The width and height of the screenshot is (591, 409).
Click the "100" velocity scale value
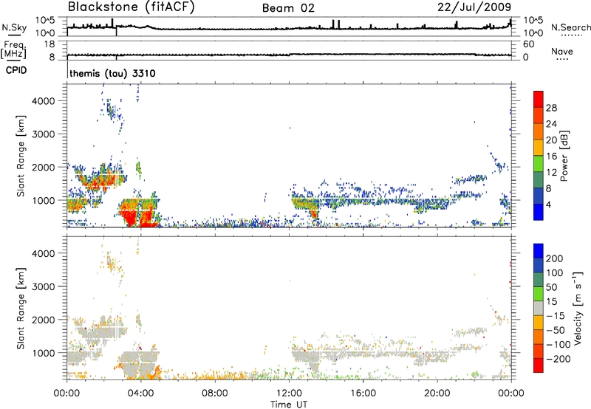(x=555, y=273)
